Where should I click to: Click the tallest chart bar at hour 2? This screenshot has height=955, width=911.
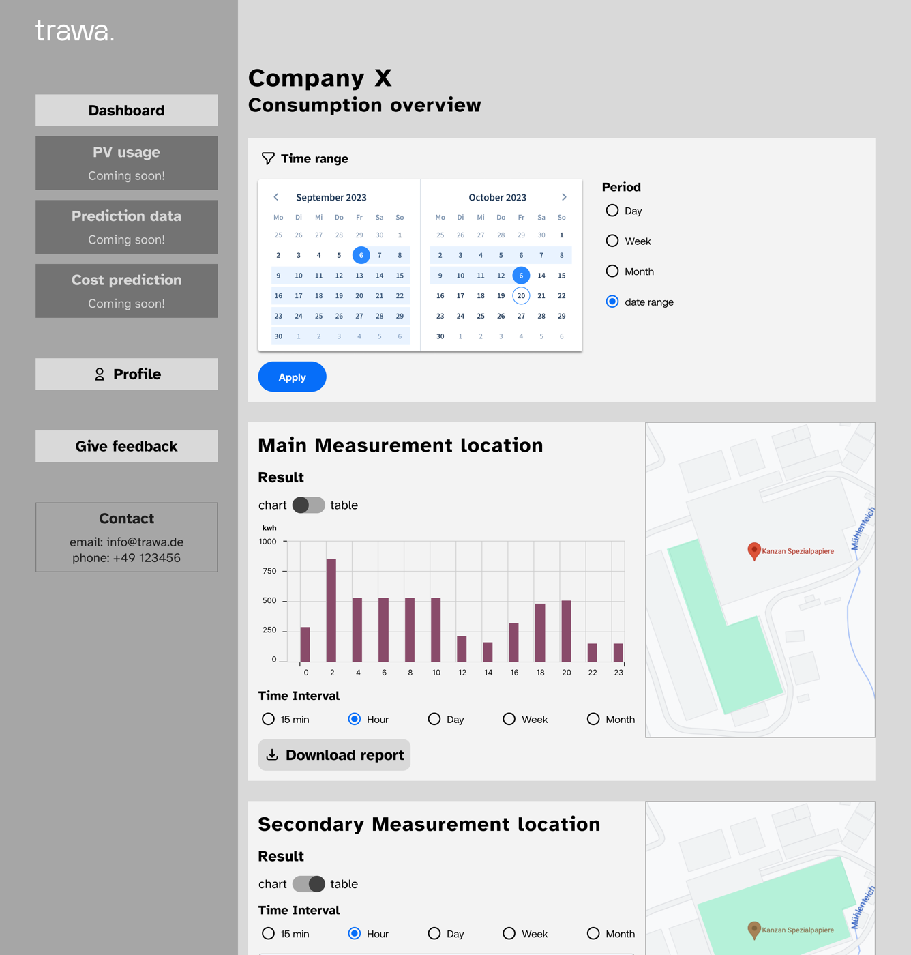331,610
